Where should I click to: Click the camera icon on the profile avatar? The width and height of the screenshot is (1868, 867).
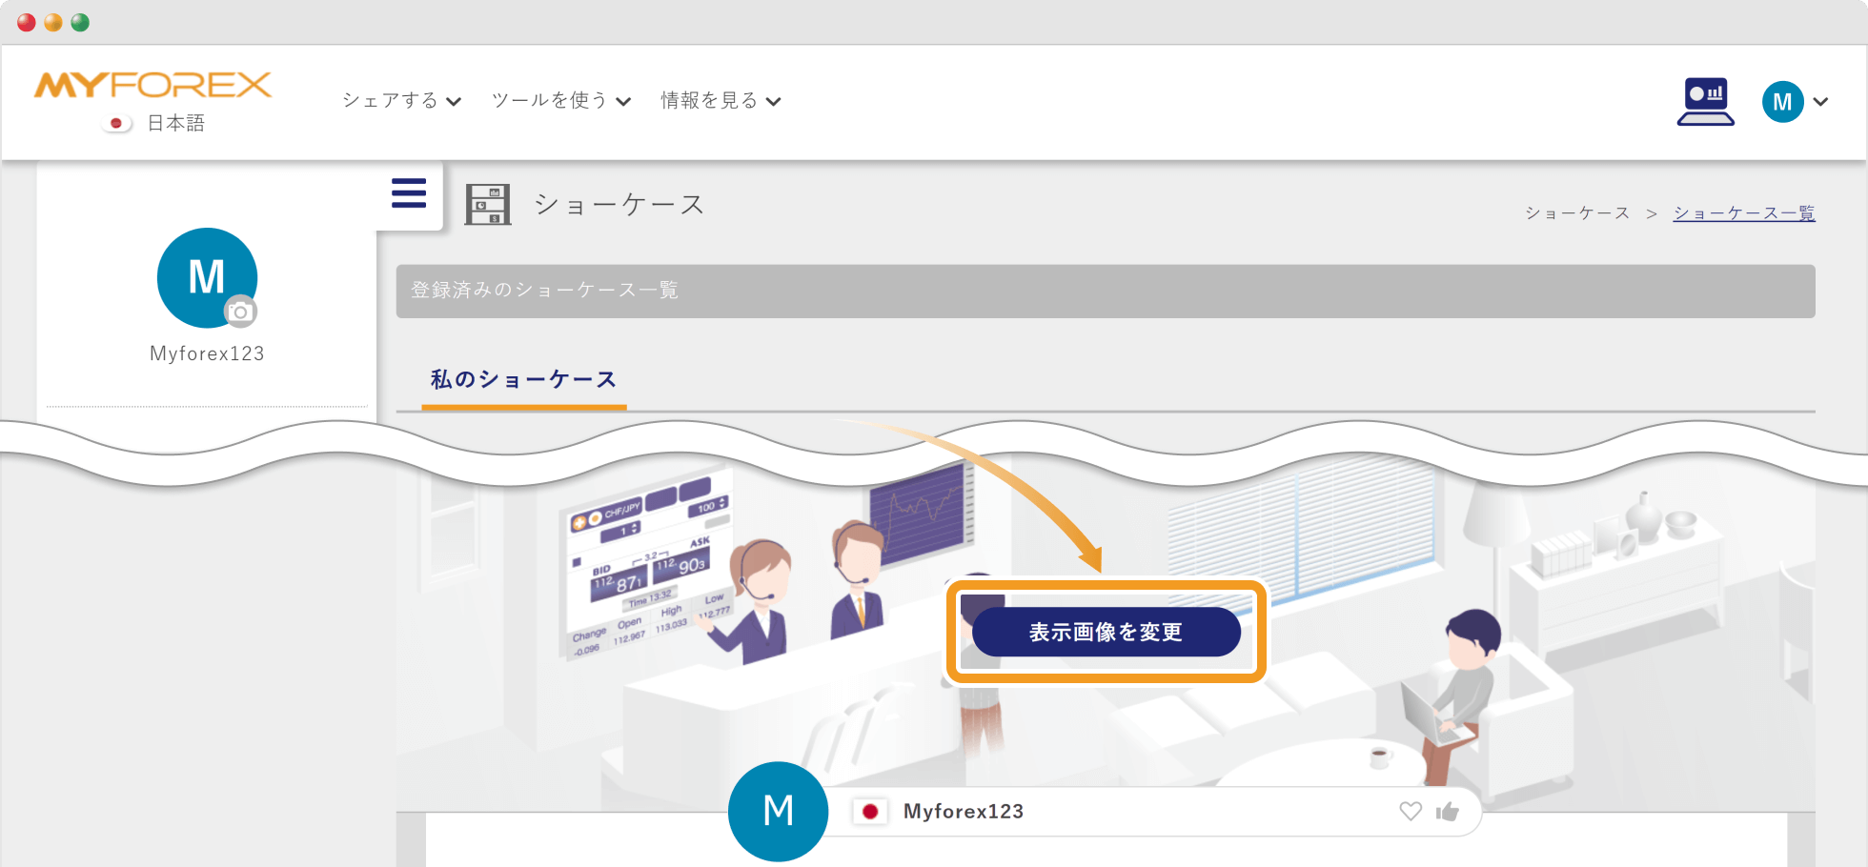tap(241, 312)
